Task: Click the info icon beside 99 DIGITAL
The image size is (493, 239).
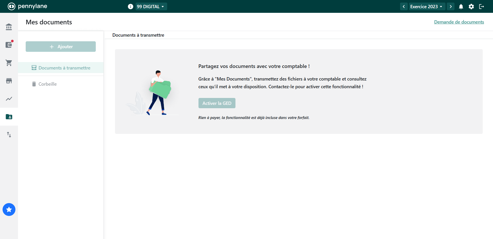Action: [130, 7]
